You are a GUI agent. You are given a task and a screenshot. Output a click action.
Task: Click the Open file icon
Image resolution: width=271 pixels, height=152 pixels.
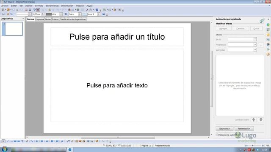pos(8,10)
